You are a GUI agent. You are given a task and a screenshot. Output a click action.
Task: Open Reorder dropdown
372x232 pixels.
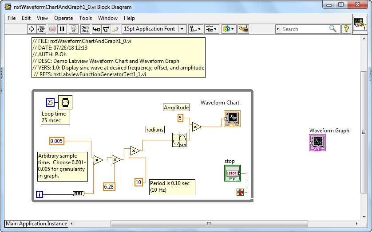(x=228, y=29)
